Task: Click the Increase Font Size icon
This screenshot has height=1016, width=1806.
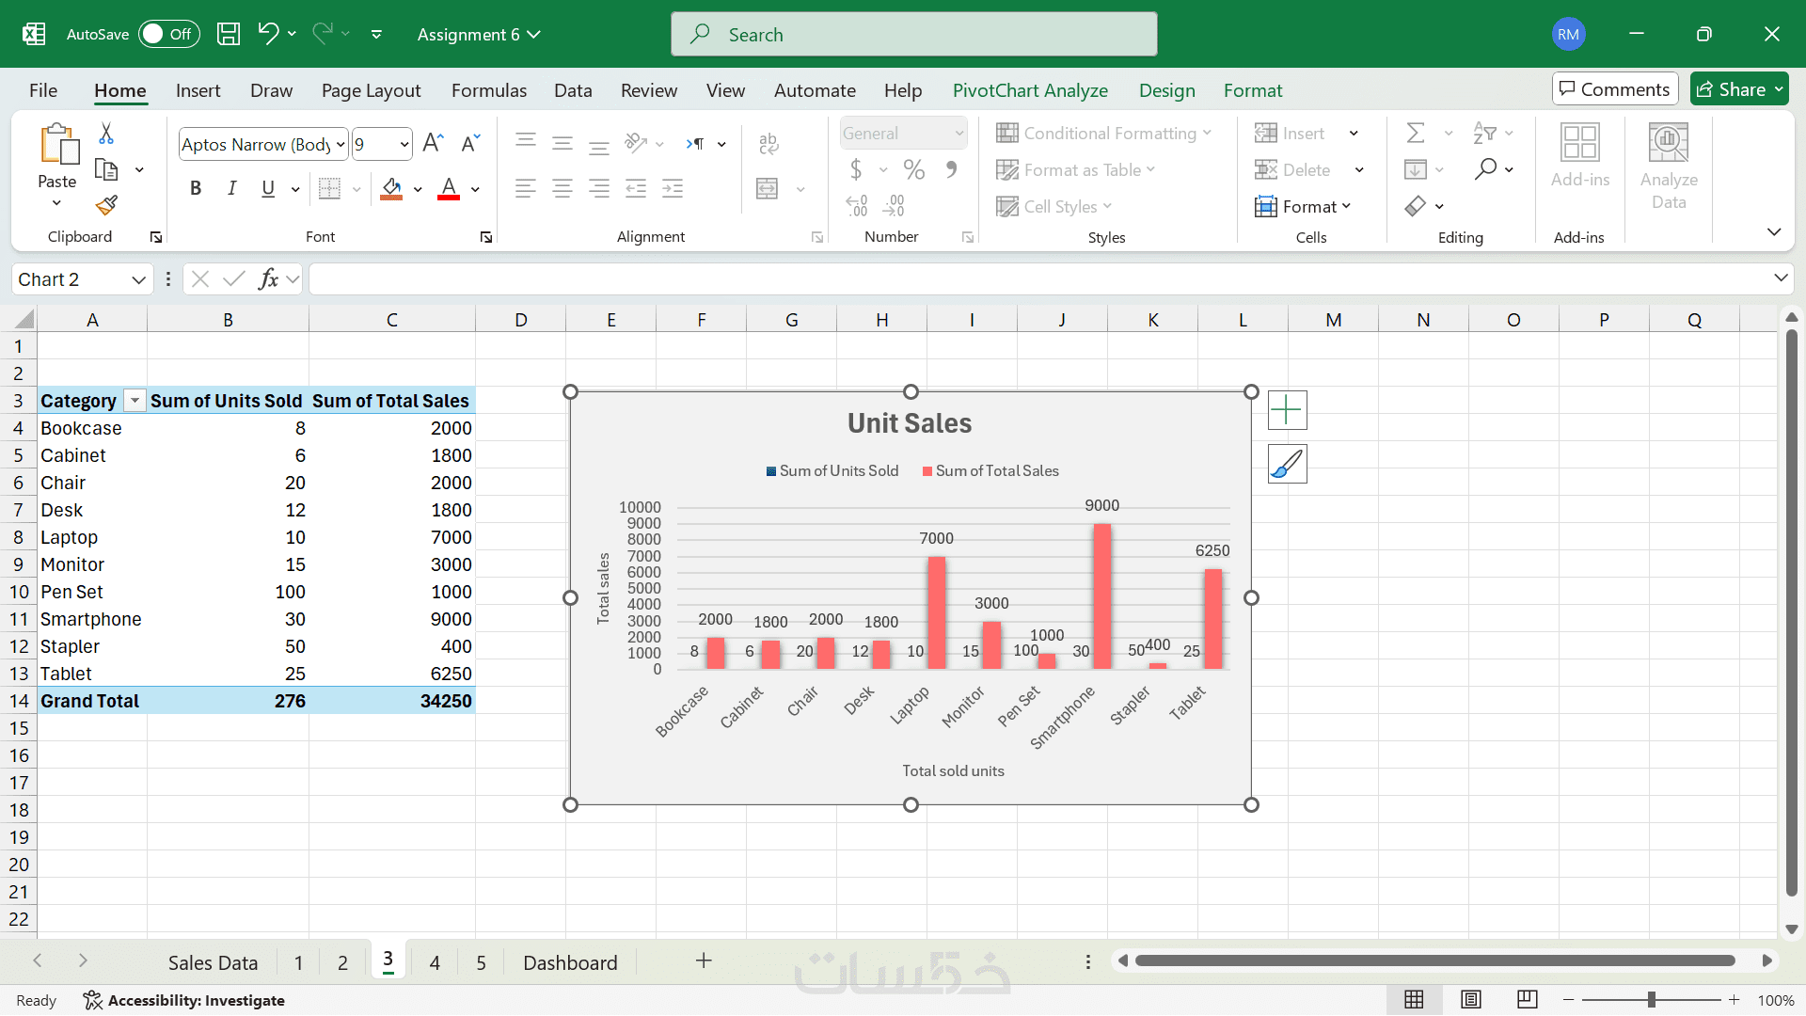Action: click(433, 143)
